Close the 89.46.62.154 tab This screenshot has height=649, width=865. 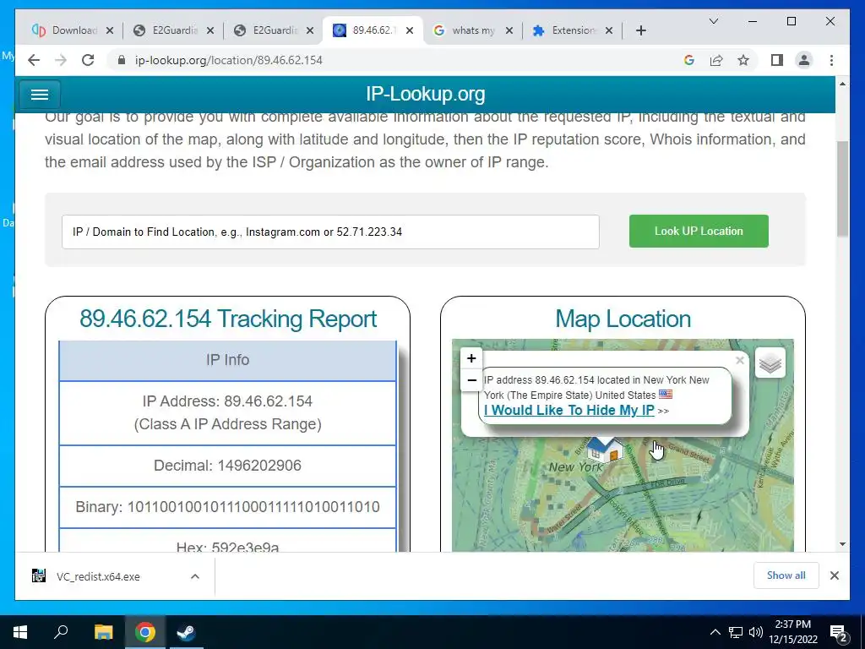410,30
